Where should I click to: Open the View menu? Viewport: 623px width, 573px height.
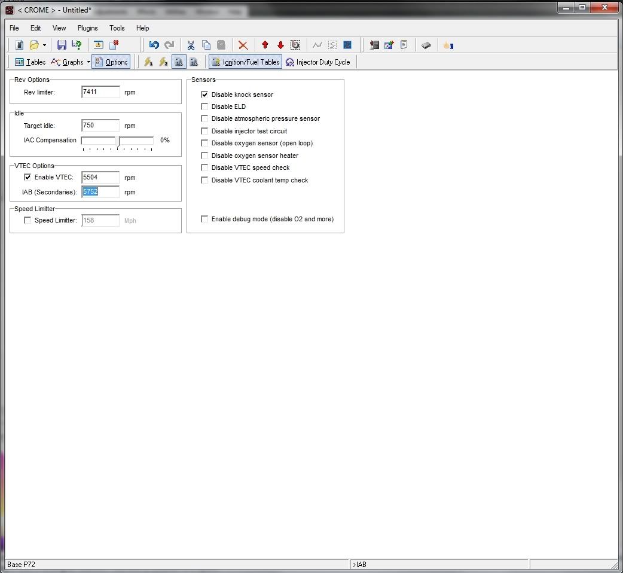pos(59,28)
